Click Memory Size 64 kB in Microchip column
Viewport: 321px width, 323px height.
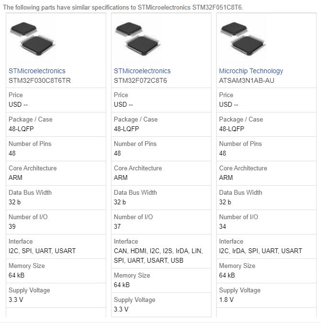[x=227, y=275]
